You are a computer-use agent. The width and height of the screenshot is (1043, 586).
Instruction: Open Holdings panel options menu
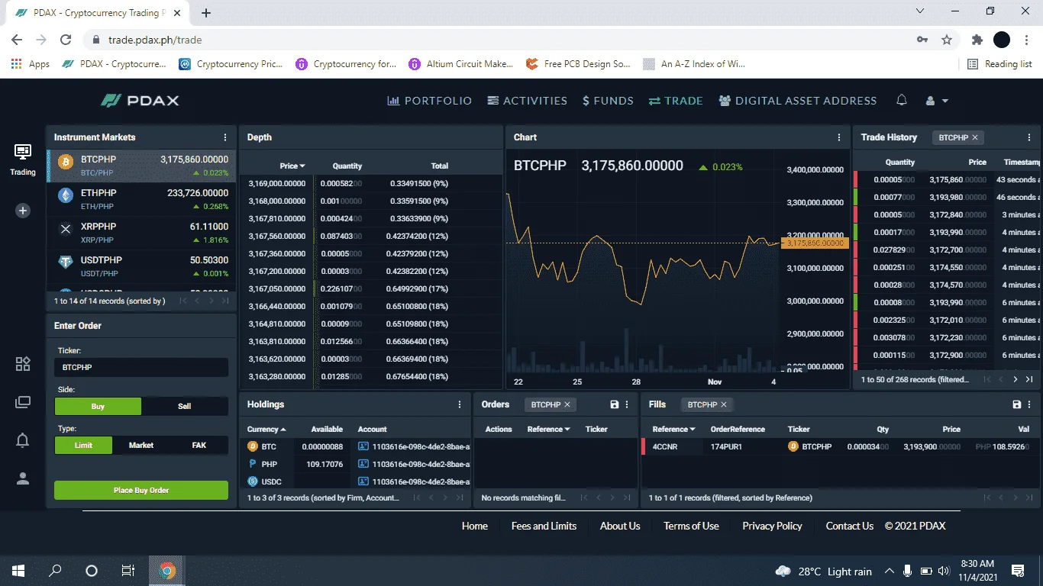[460, 404]
